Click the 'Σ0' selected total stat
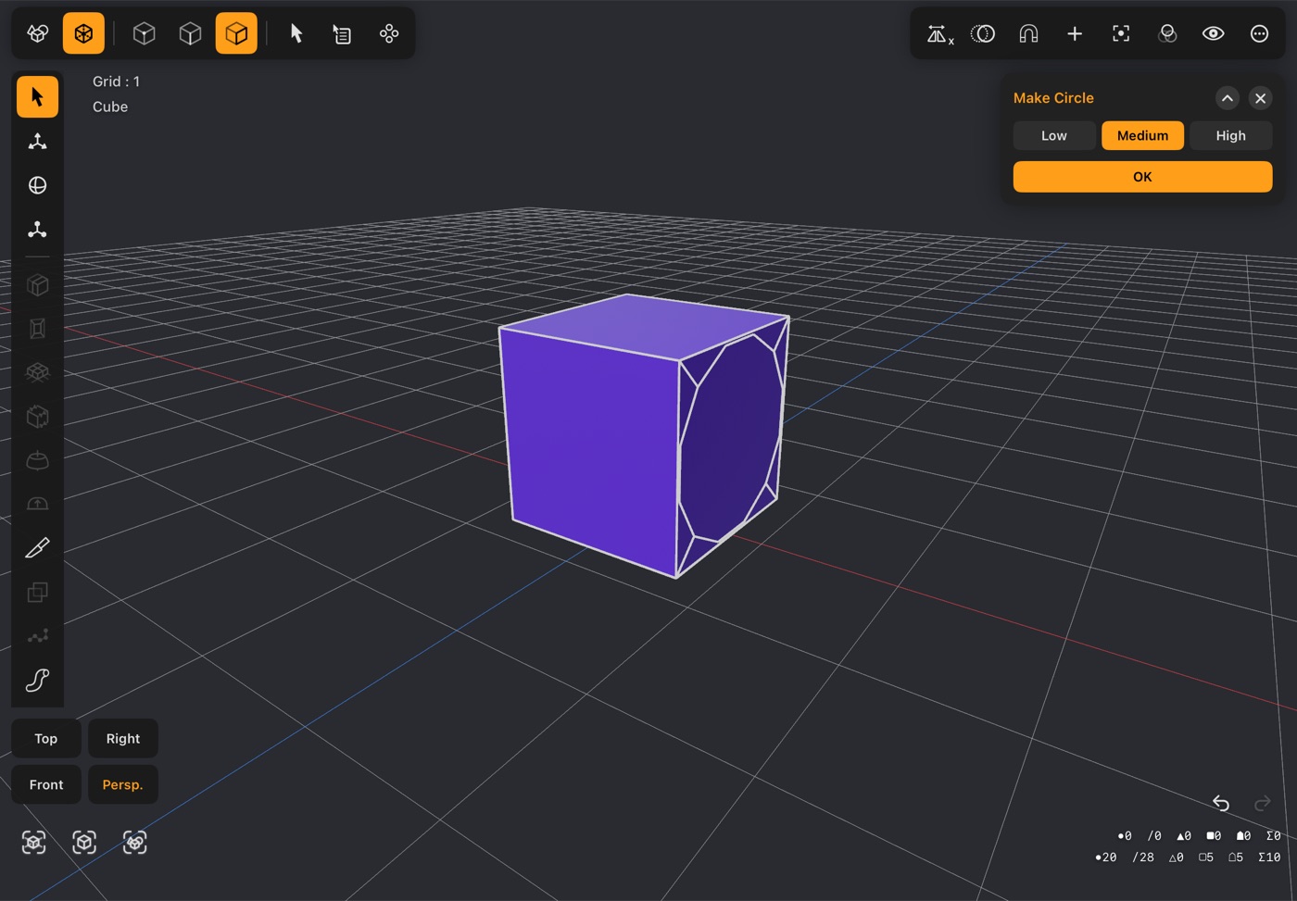Screen dimensions: 1297x901 tap(1274, 836)
